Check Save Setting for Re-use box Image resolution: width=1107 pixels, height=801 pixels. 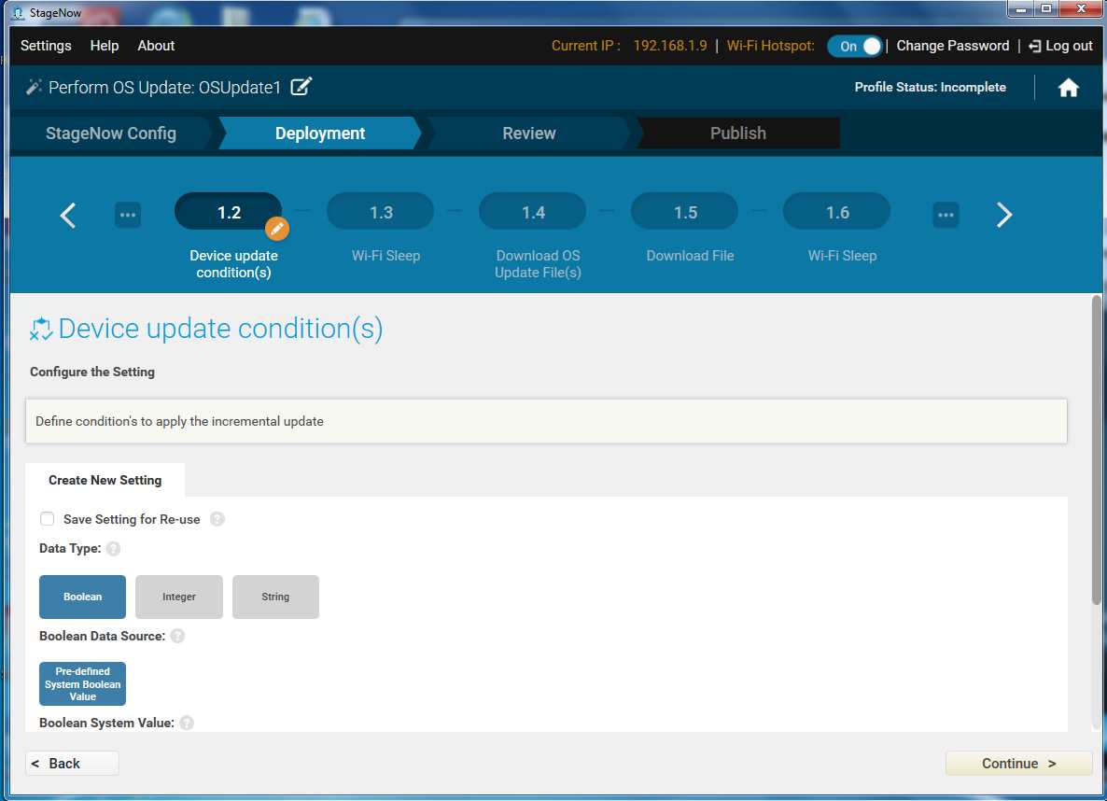(47, 519)
